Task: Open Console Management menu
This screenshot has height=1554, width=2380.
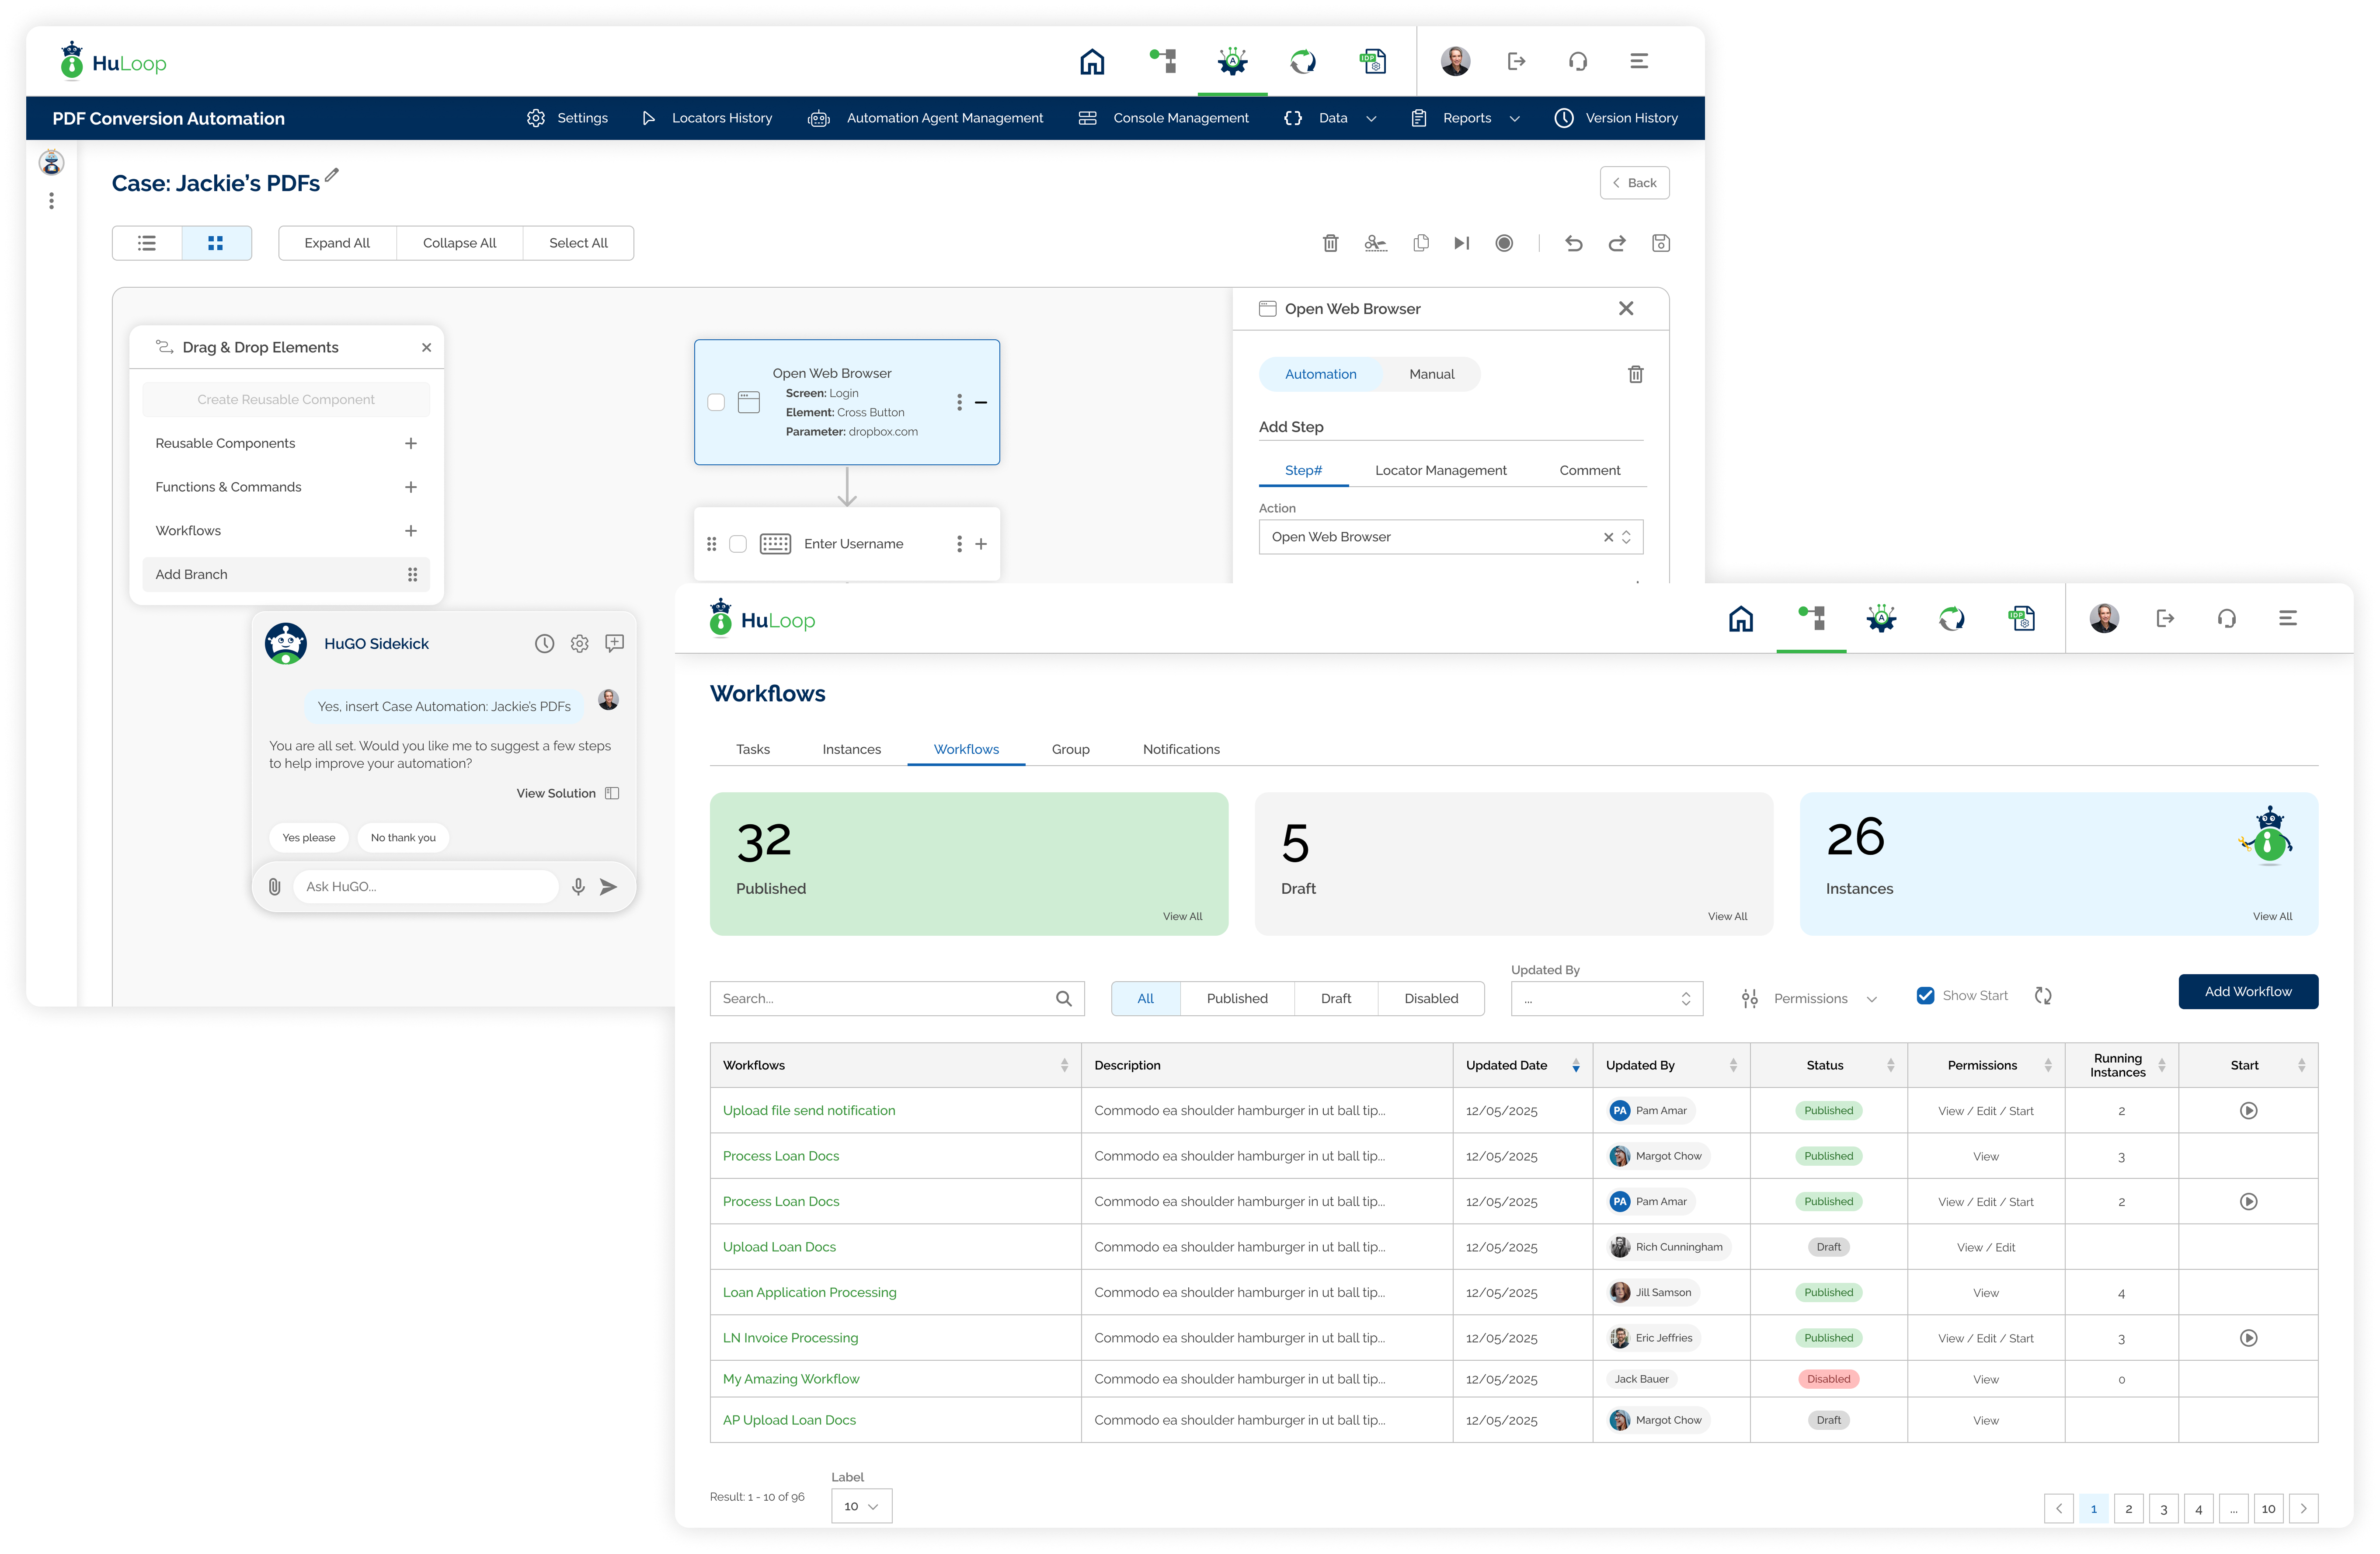Action: click(1164, 118)
